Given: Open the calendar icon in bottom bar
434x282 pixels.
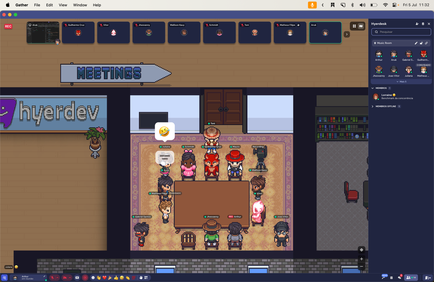Looking at the screenshot, I should click(x=391, y=278).
